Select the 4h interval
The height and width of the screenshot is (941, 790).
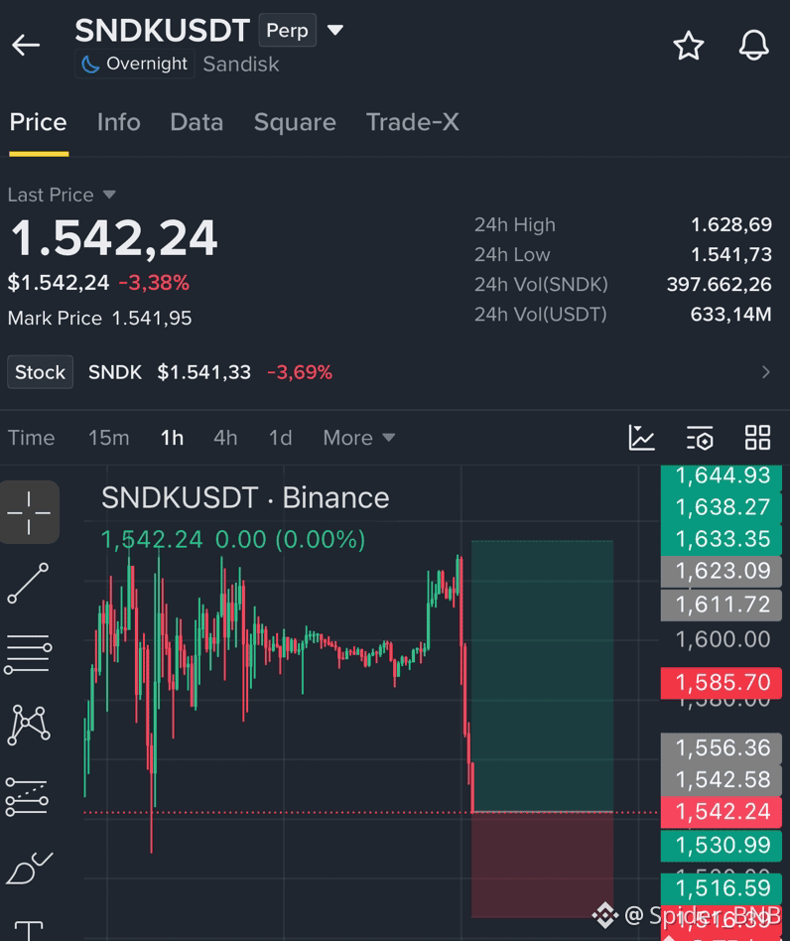click(x=225, y=438)
